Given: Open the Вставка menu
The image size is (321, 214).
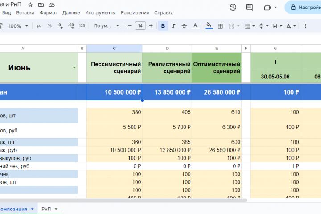Looking at the screenshot, I should pyautogui.click(x=25, y=12).
